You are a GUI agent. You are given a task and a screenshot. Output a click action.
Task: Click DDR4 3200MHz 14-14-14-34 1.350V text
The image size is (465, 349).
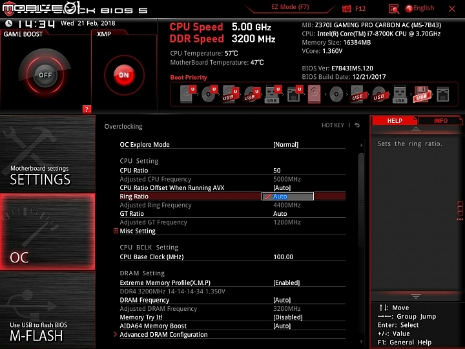[172, 291]
